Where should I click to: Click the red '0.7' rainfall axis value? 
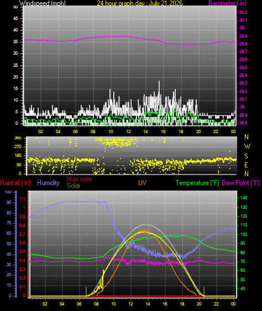(23, 234)
